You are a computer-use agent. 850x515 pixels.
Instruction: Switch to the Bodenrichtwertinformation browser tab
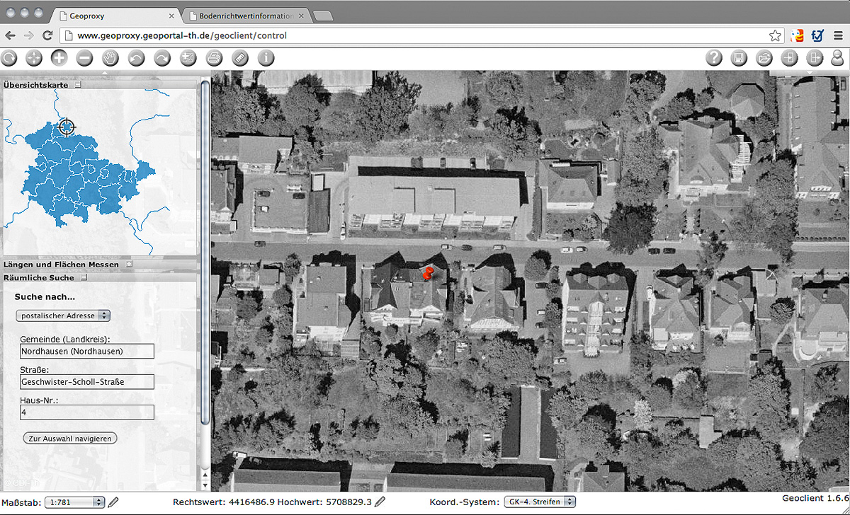[x=246, y=16]
